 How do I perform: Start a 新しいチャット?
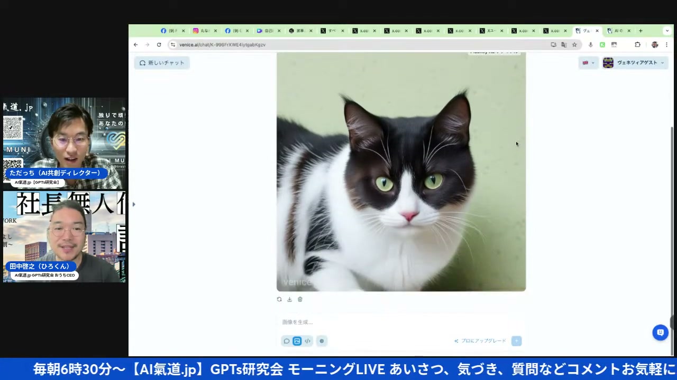coord(162,63)
